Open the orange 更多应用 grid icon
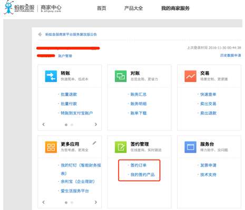This screenshot has width=245, height=210. coord(51,147)
